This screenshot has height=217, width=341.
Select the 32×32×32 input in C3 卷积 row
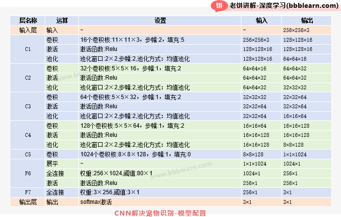tap(261, 97)
